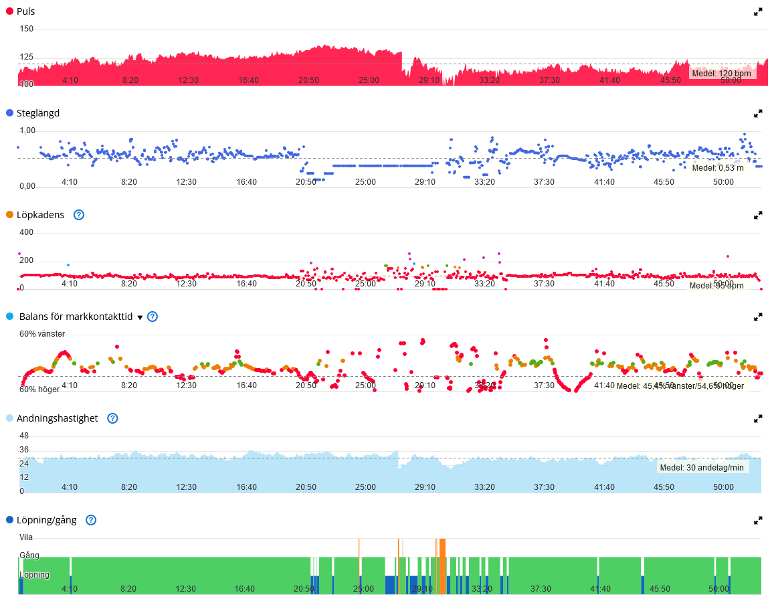Click the '60% höger' axis label
This screenshot has height=605, width=772.
[39, 390]
